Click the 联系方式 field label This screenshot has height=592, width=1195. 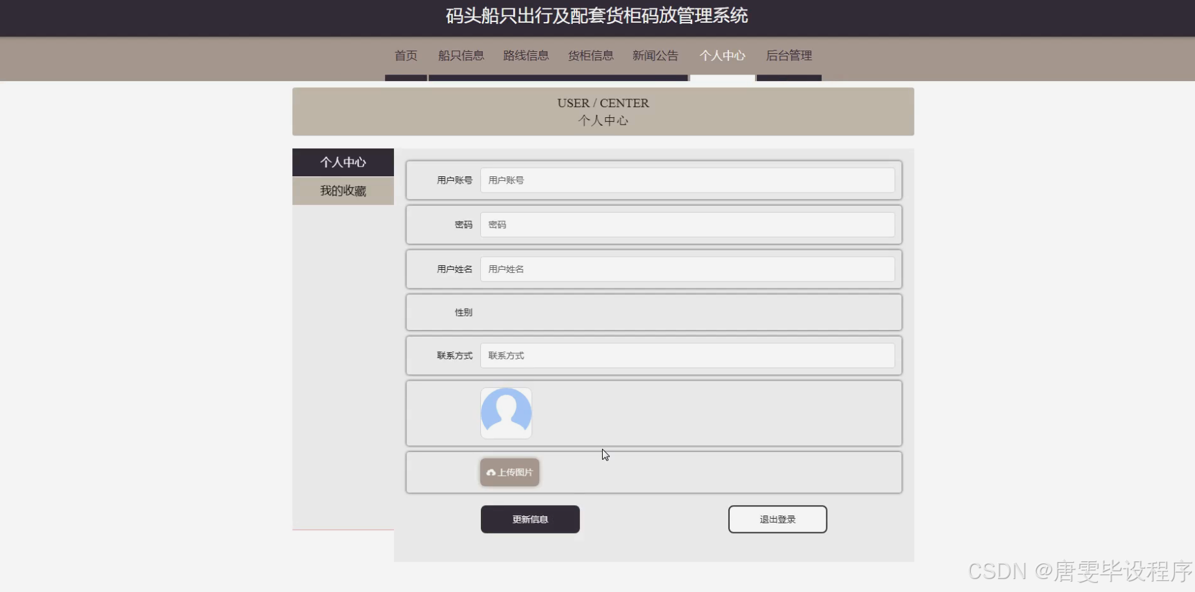coord(454,355)
